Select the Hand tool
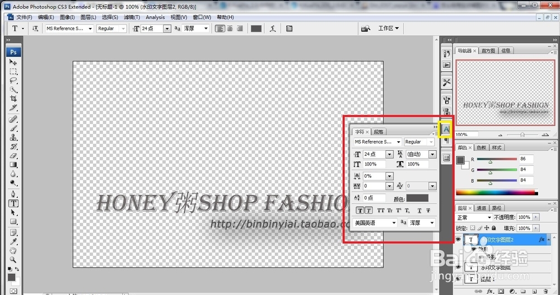Viewport: 560px width, 295px height. point(13,251)
